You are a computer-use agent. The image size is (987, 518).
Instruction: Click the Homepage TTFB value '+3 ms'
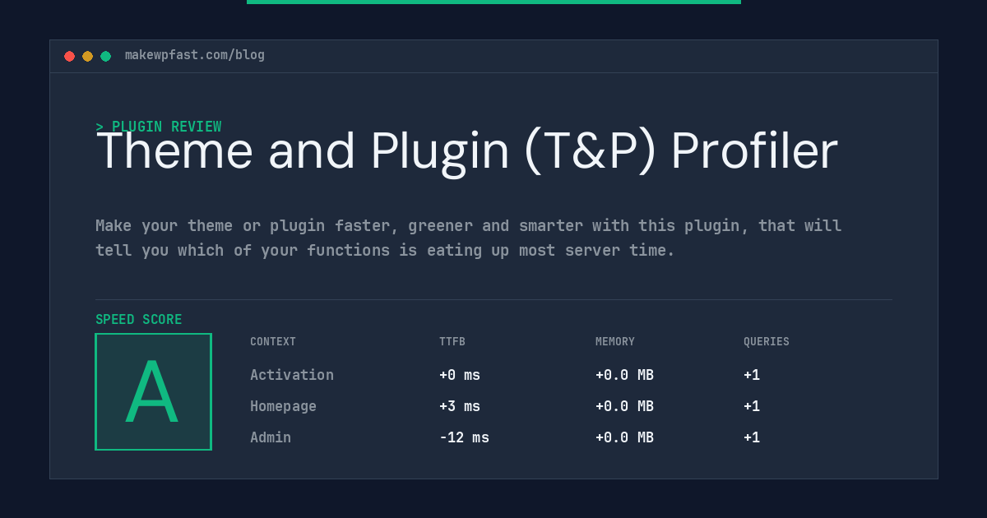point(460,406)
